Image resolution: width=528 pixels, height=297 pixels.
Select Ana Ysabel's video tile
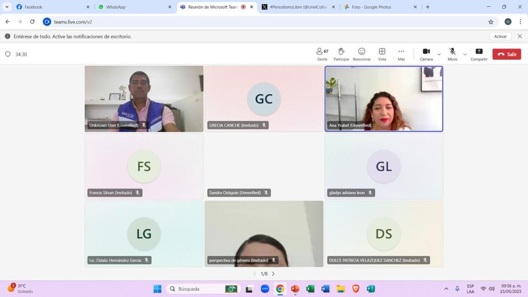point(384,98)
